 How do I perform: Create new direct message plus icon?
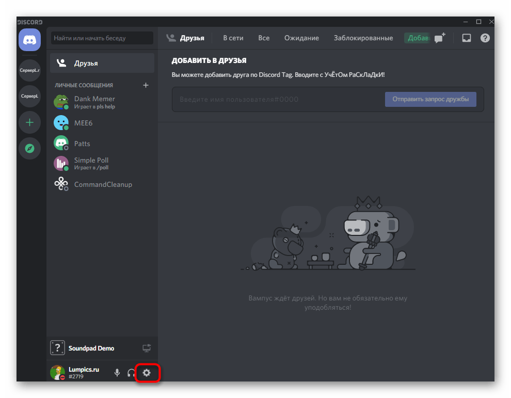[146, 85]
